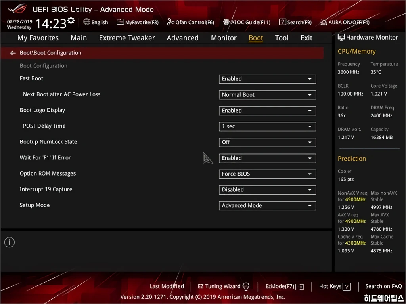The height and width of the screenshot is (304, 406).
Task: Click the globe language icon
Action: click(87, 22)
